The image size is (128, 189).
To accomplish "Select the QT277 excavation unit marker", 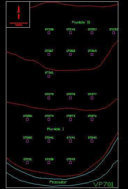I will [x=92, y=98].
